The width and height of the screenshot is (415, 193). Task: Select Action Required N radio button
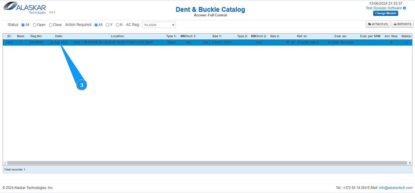117,25
